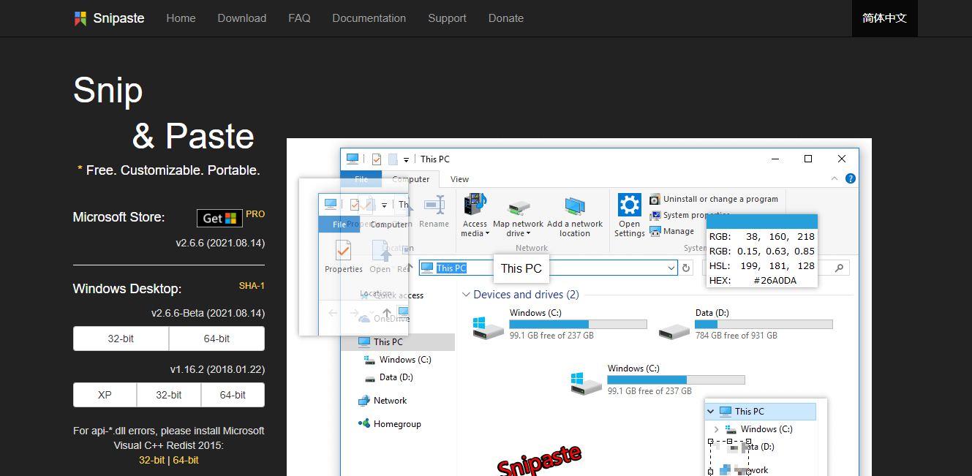The image size is (972, 476).
Task: Switch to the View ribbon tab
Action: (459, 179)
